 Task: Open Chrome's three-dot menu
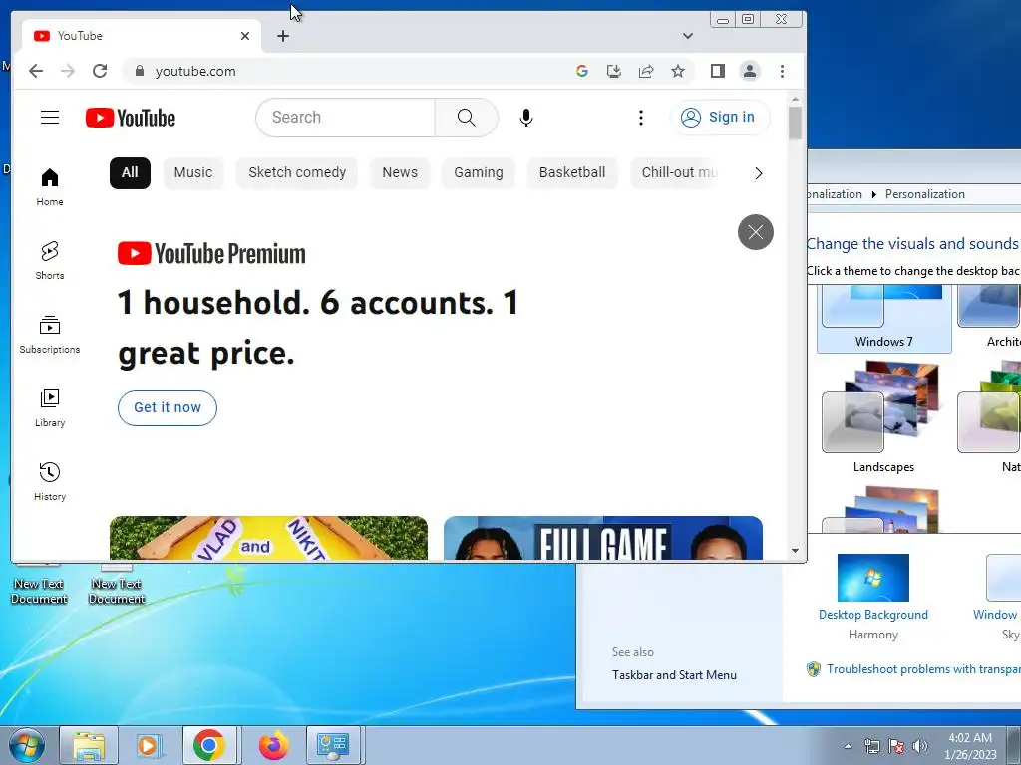point(782,71)
